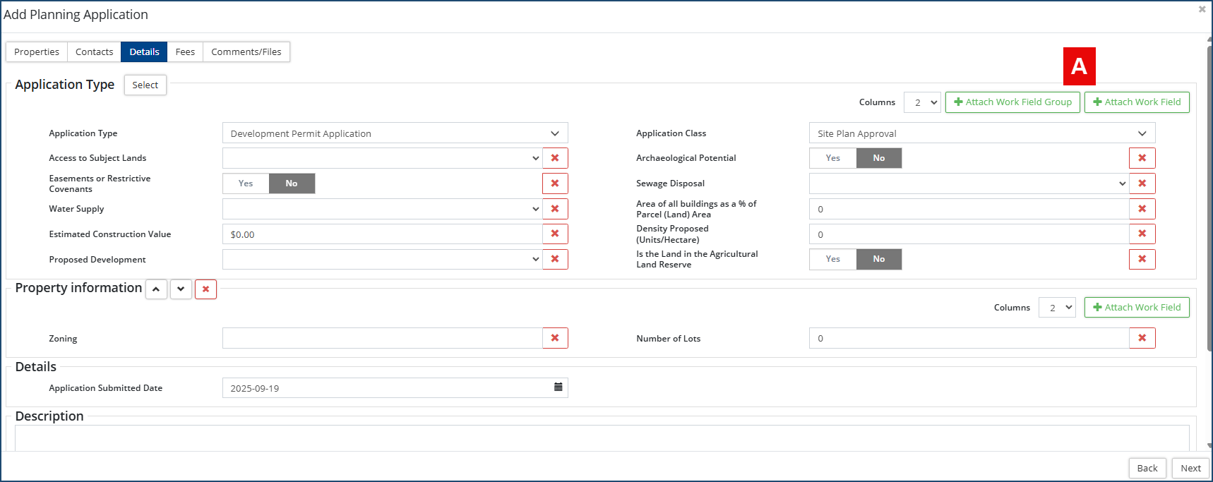The height and width of the screenshot is (482, 1213).
Task: Set Agricultural Land Reserve toggle to Yes
Action: click(x=833, y=259)
